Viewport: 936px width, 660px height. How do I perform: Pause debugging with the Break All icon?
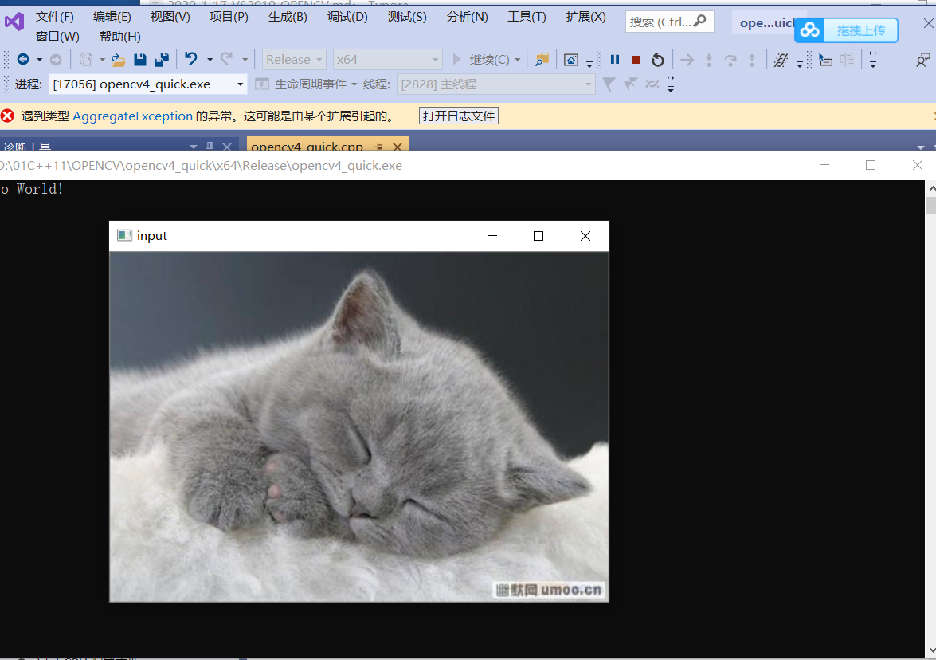coord(615,59)
